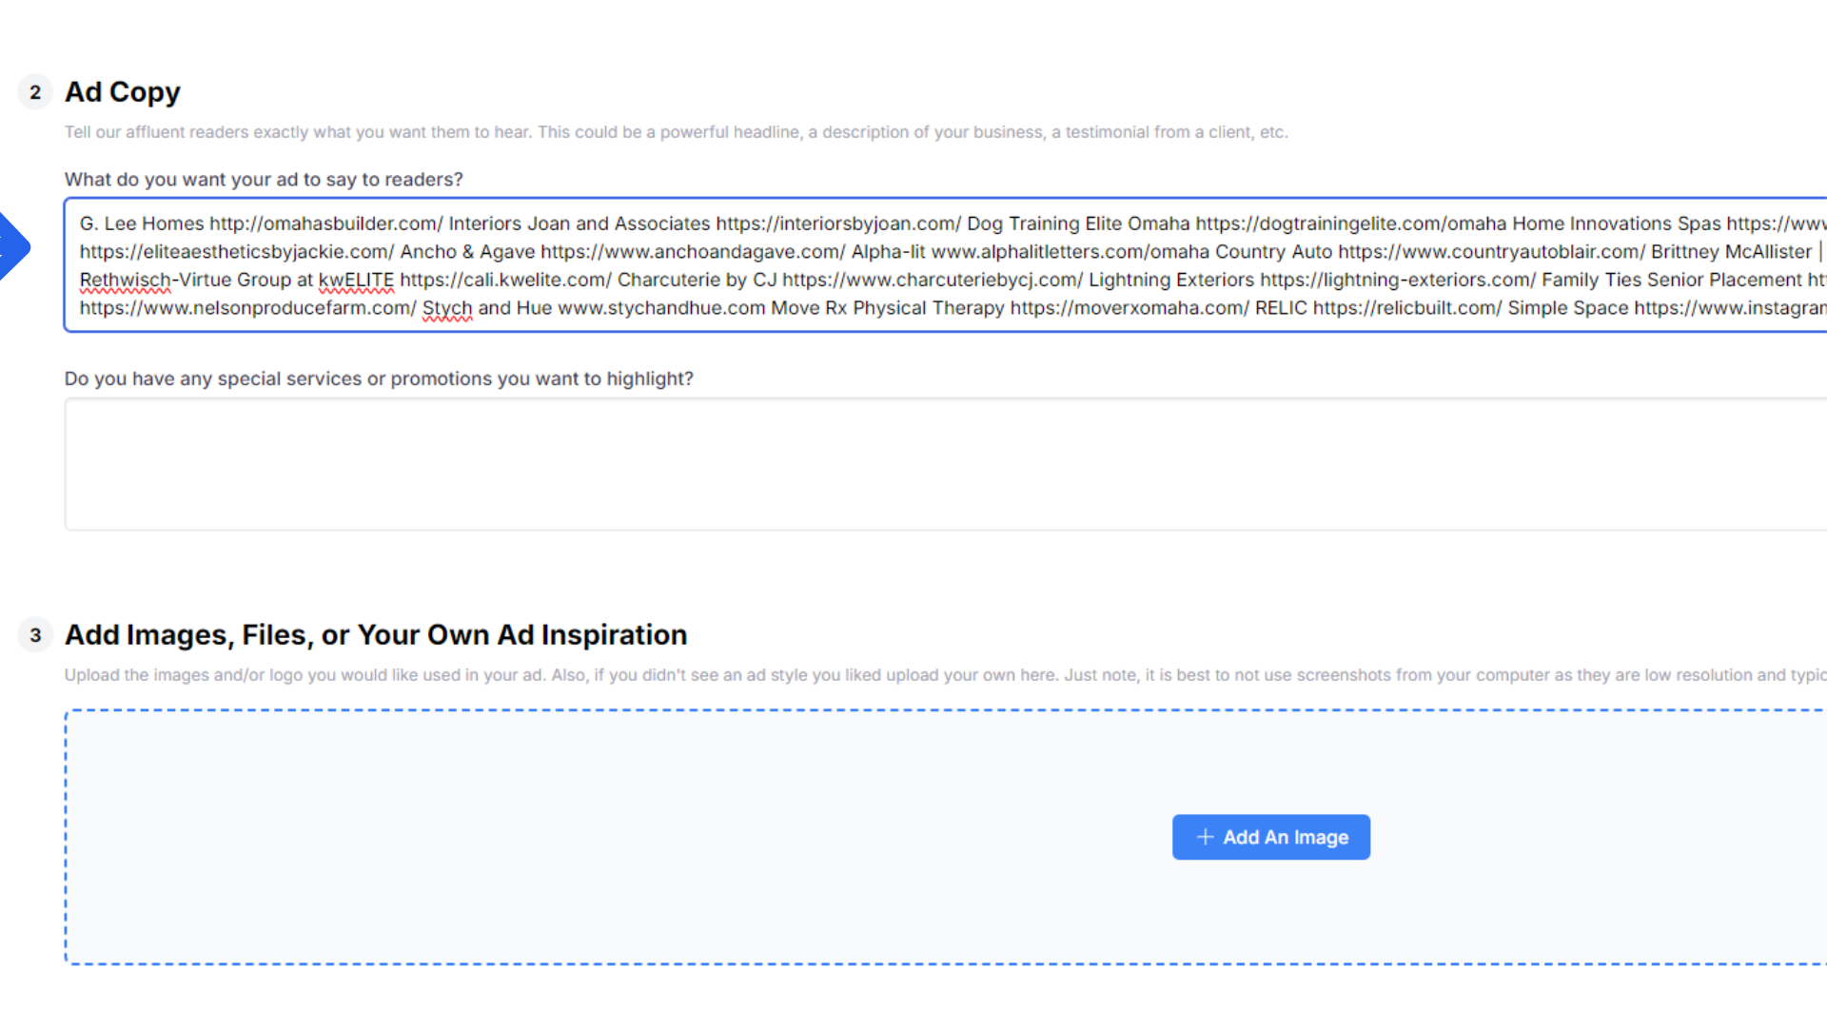The height and width of the screenshot is (1027, 1827).
Task: Click the ad copy text area
Action: tap(946, 265)
